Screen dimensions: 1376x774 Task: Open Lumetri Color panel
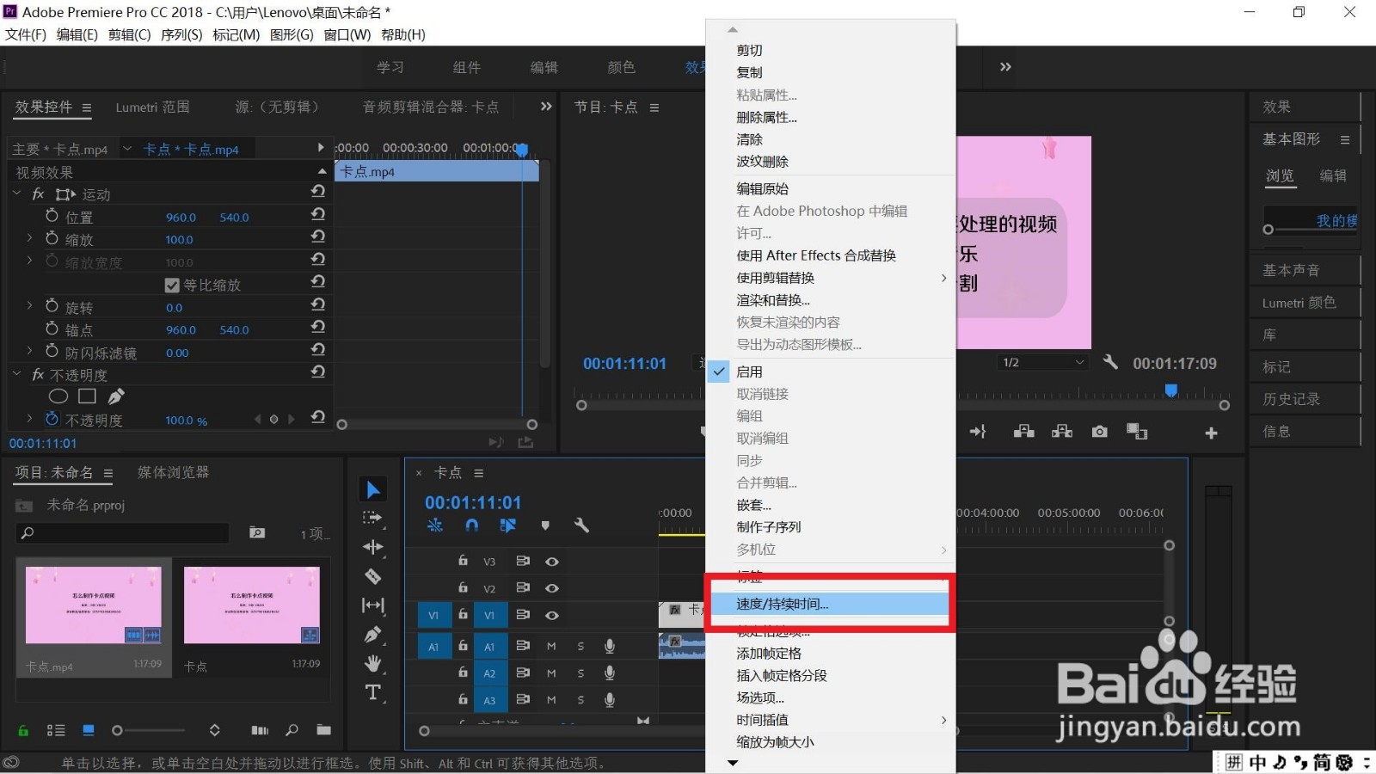point(1299,303)
